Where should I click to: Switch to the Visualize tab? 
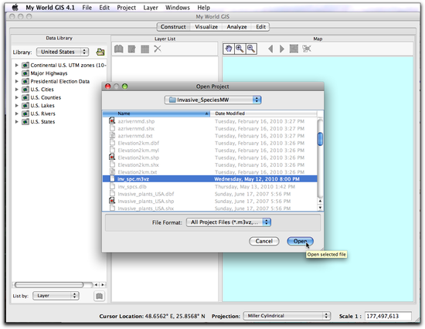(x=206, y=27)
